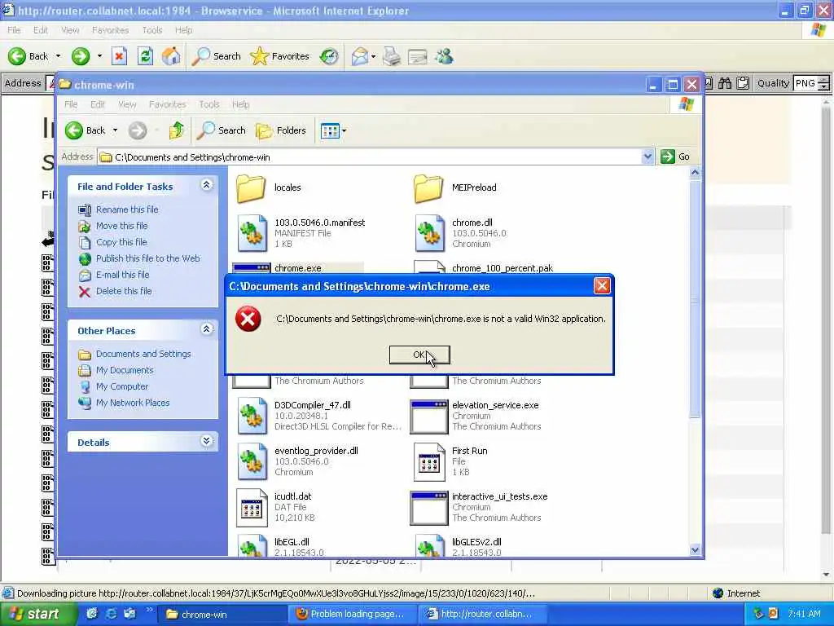Click the Up folder icon
Screen dimensions: 834x626
pos(177,130)
